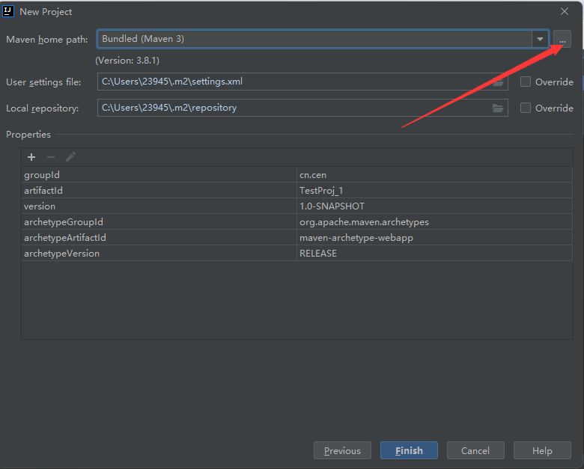The image size is (584, 469).
Task: Enable Override for Local repository
Action: click(x=526, y=108)
